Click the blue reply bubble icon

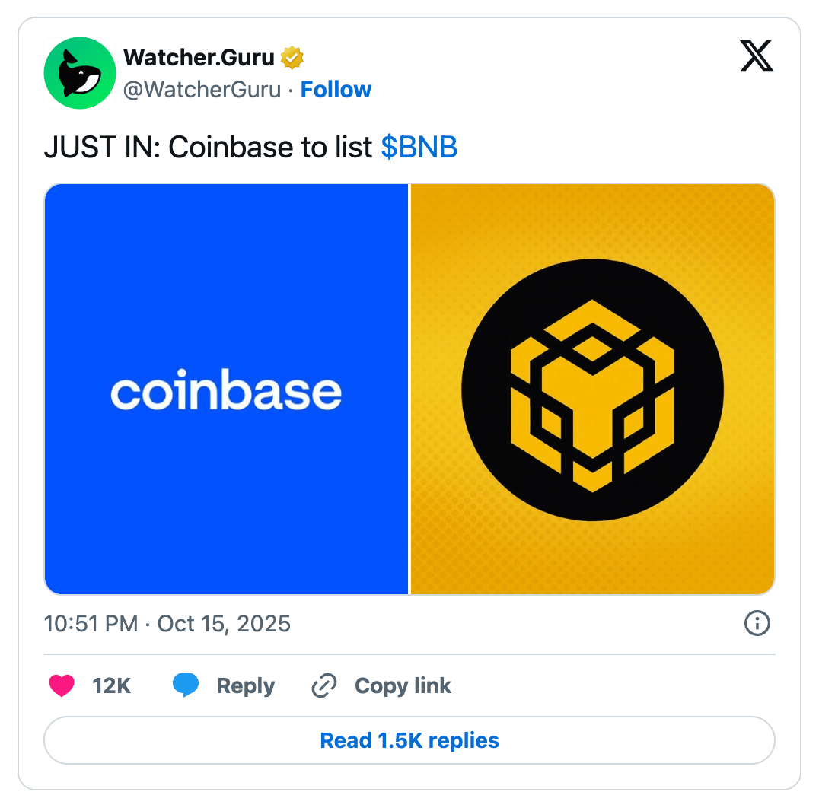[186, 685]
